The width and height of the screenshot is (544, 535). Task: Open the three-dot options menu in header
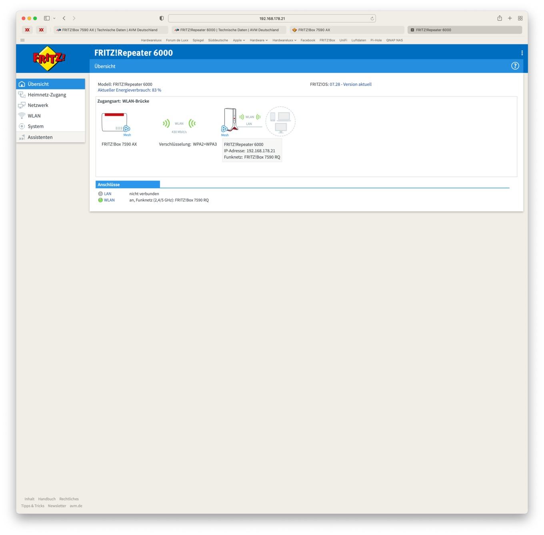coord(522,53)
